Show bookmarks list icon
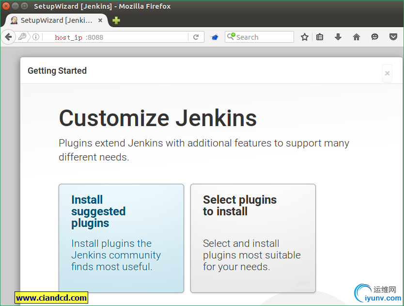 coord(320,37)
